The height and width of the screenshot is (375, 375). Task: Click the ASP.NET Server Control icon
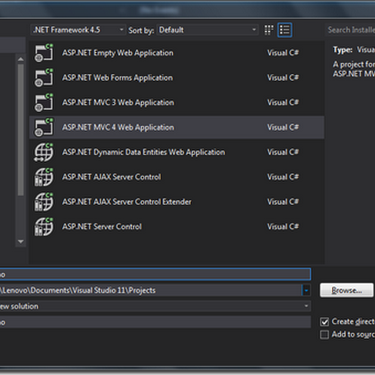tap(44, 227)
